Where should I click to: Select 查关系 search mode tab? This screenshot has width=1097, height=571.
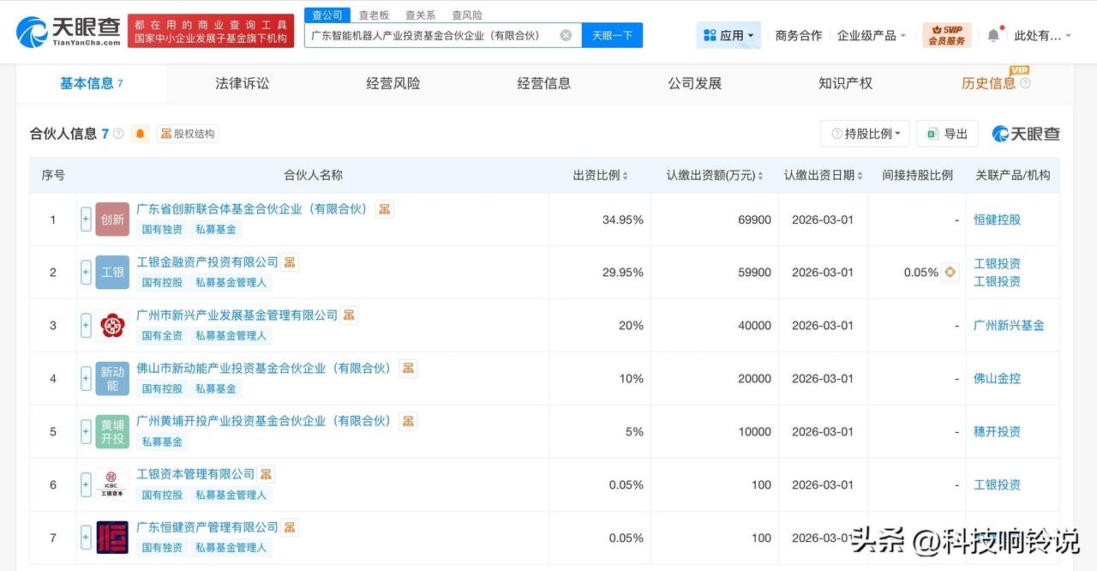(x=420, y=15)
